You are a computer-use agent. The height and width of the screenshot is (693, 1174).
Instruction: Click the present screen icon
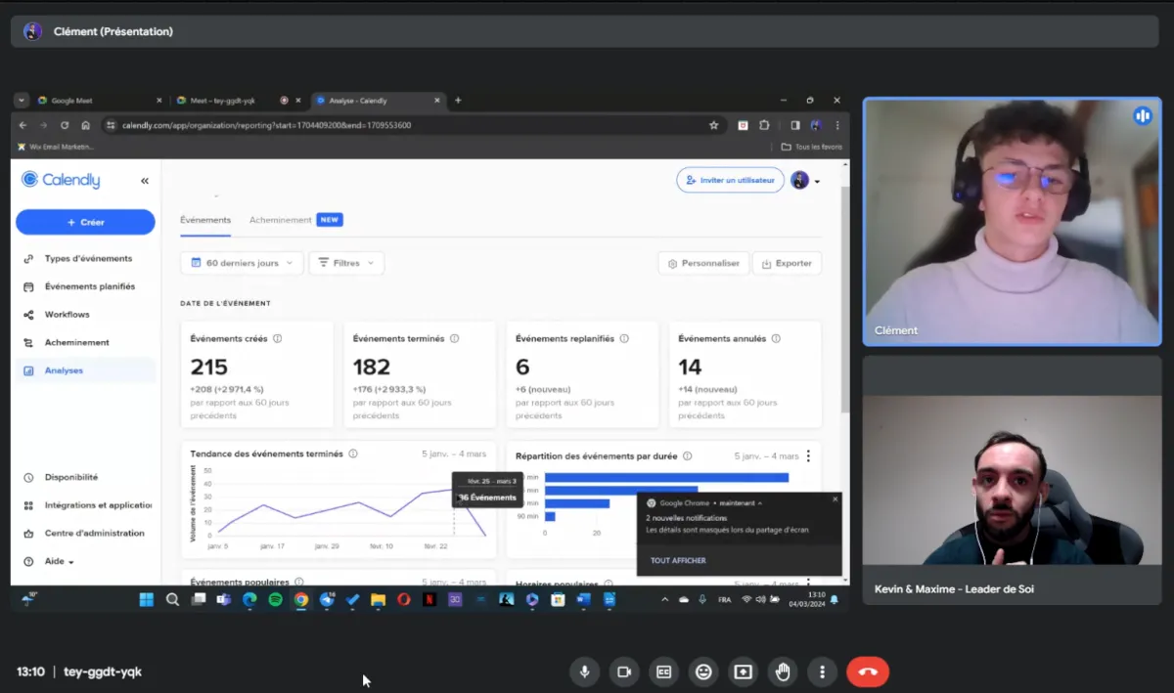coord(743,671)
